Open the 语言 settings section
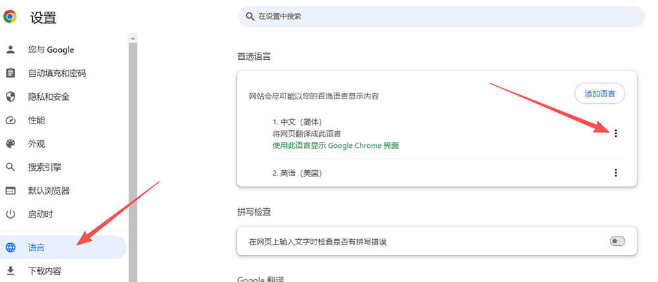The image size is (658, 282). pyautogui.click(x=37, y=248)
